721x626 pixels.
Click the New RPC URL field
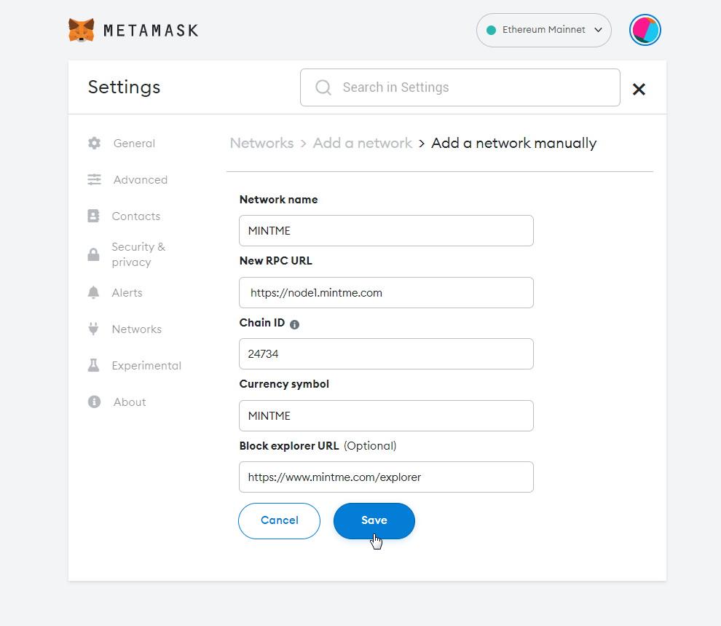click(x=386, y=293)
